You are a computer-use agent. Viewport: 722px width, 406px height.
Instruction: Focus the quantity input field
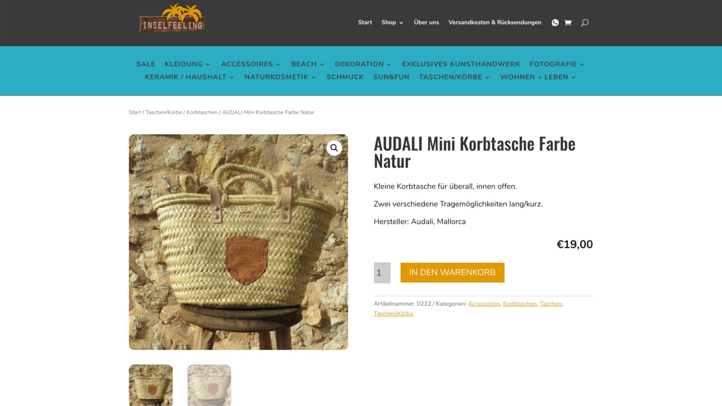click(382, 273)
